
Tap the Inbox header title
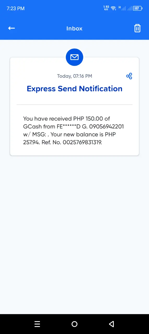(x=74, y=28)
